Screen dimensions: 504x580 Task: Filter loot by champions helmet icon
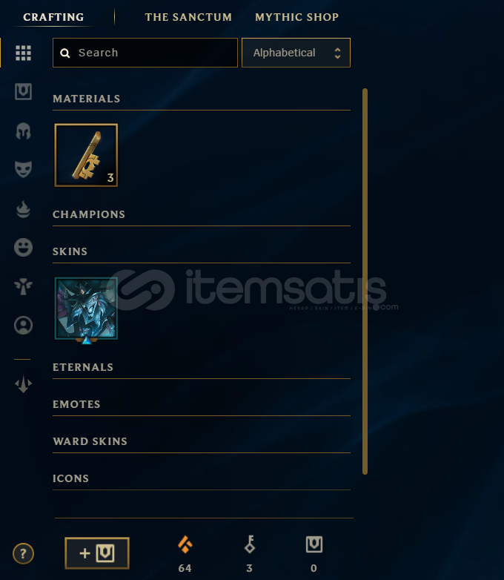tap(23, 131)
